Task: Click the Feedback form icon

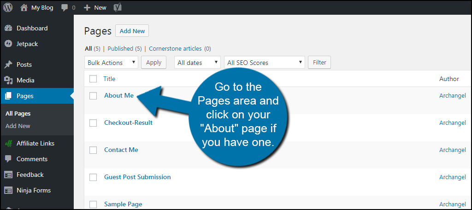Action: (x=8, y=175)
